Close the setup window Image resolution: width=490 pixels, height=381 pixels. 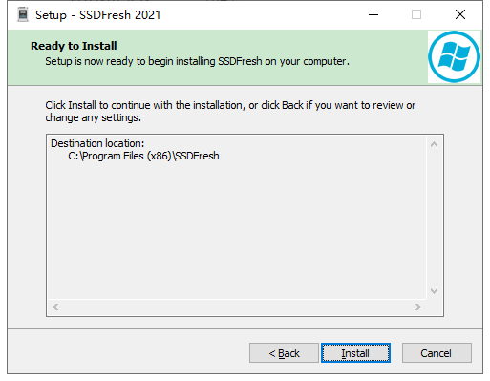pyautogui.click(x=460, y=14)
